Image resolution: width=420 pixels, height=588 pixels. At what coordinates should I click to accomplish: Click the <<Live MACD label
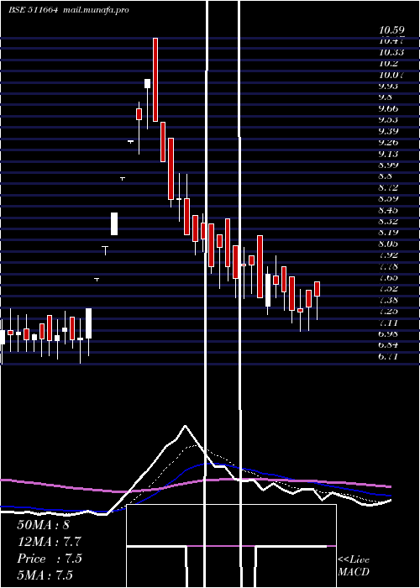pyautogui.click(x=354, y=566)
